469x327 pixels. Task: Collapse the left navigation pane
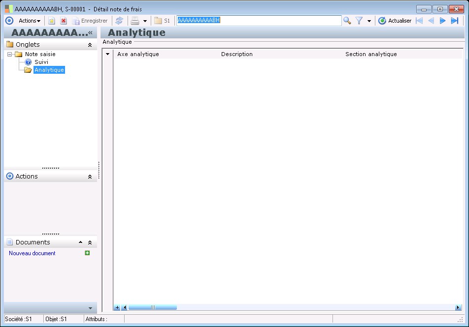click(x=90, y=32)
